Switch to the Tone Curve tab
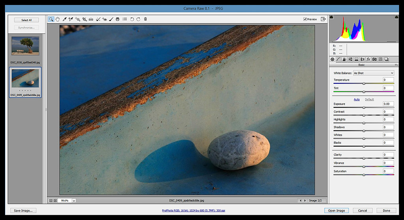The width and height of the screenshot is (404, 220). tap(338, 59)
